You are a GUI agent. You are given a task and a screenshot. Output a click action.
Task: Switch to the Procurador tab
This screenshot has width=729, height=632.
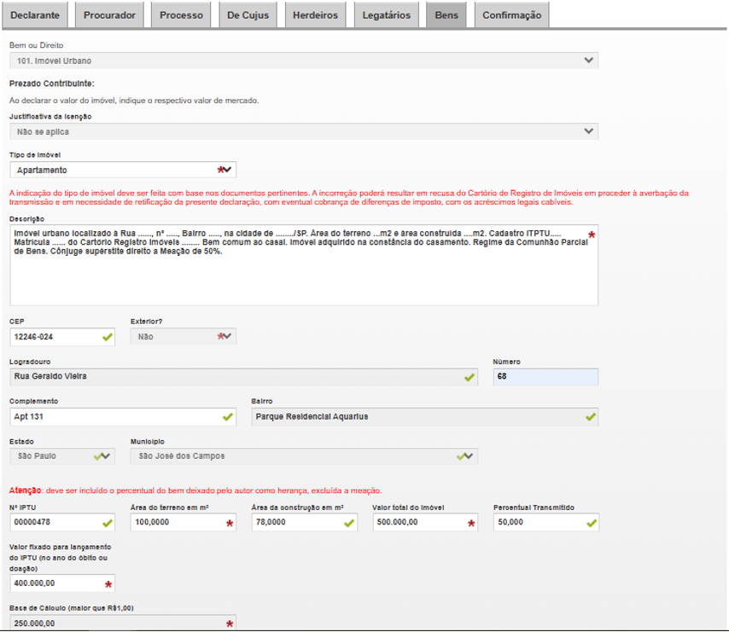point(110,14)
